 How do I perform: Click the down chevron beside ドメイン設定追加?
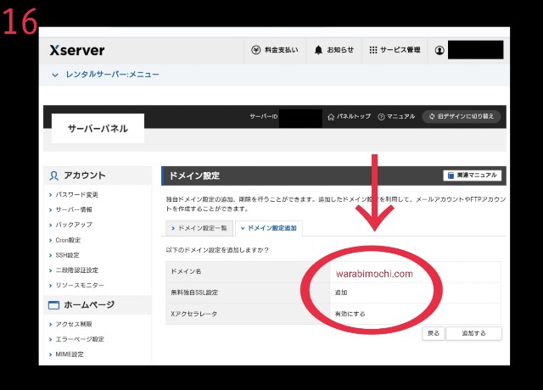pos(243,228)
